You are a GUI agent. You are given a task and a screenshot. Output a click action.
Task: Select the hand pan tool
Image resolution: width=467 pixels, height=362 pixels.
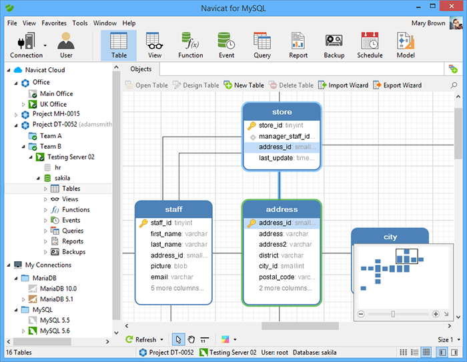191,339
